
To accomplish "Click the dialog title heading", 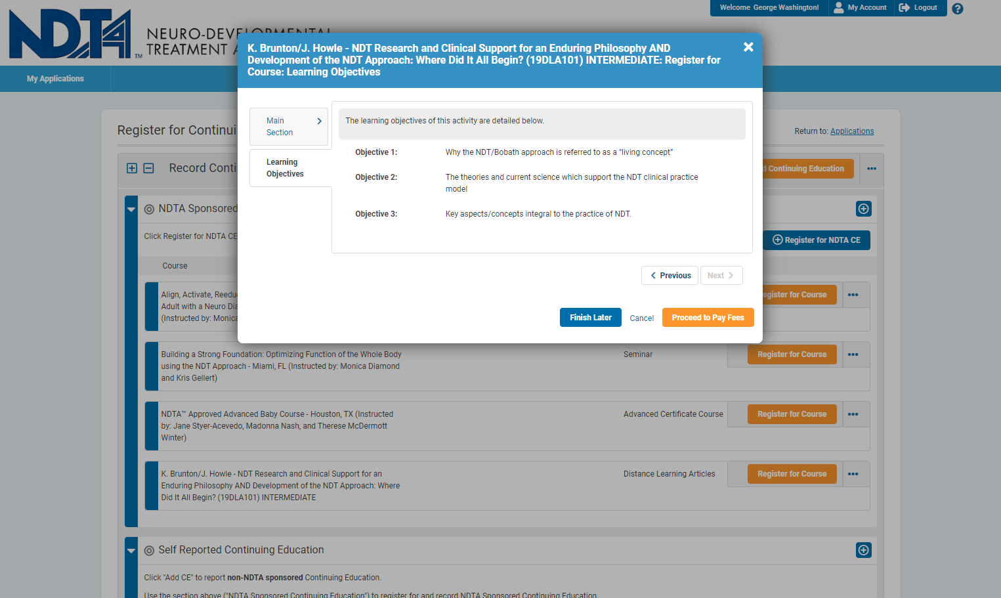I will [x=484, y=60].
